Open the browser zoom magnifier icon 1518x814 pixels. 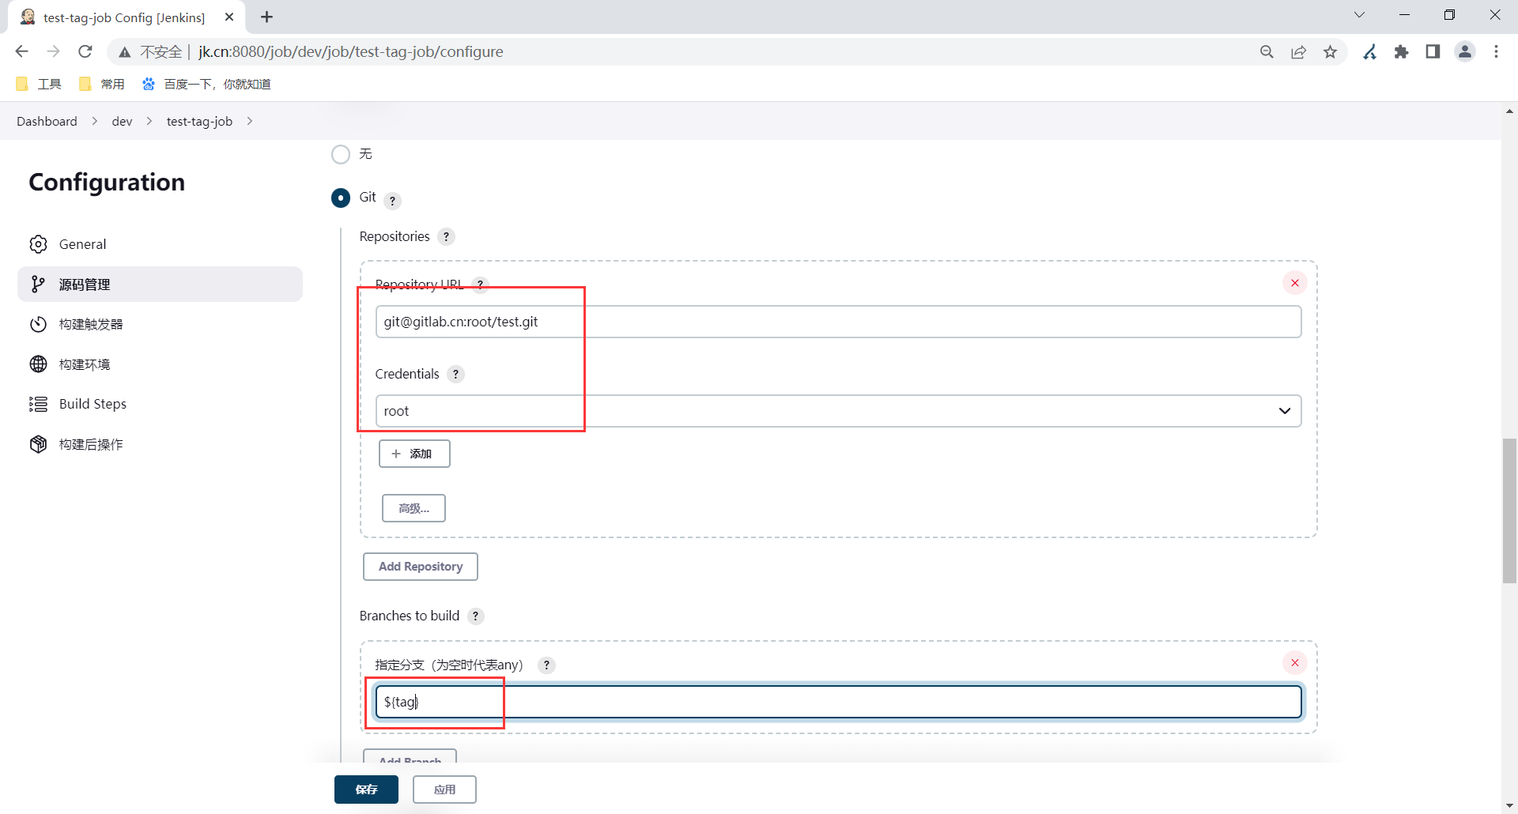click(x=1267, y=51)
